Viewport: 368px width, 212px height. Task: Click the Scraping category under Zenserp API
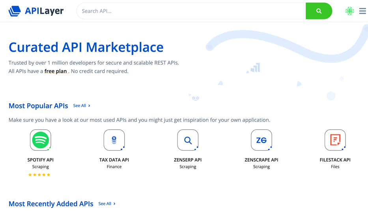(188, 167)
